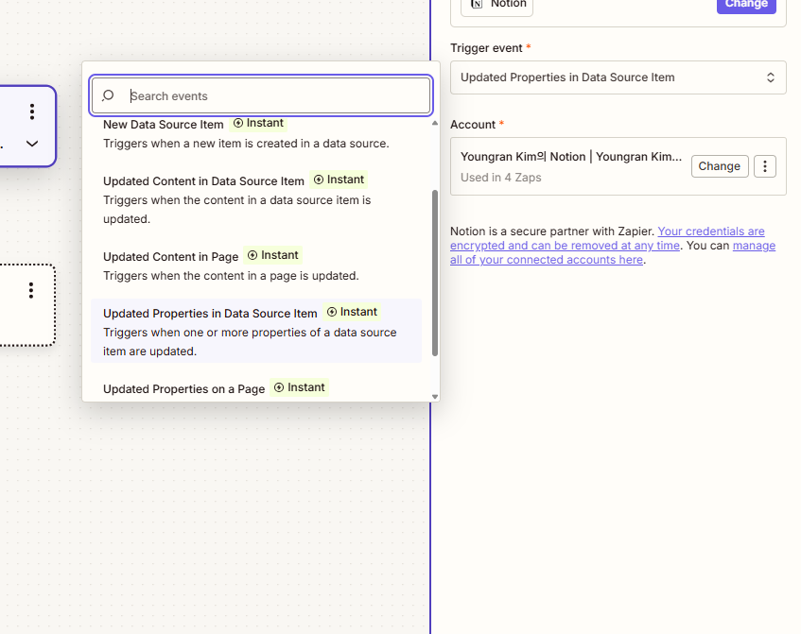Click 'Triggers when a new item is created' description
Image resolution: width=801 pixels, height=634 pixels.
coord(246,144)
